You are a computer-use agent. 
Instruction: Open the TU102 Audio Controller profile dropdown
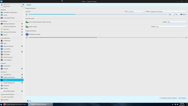point(177,22)
